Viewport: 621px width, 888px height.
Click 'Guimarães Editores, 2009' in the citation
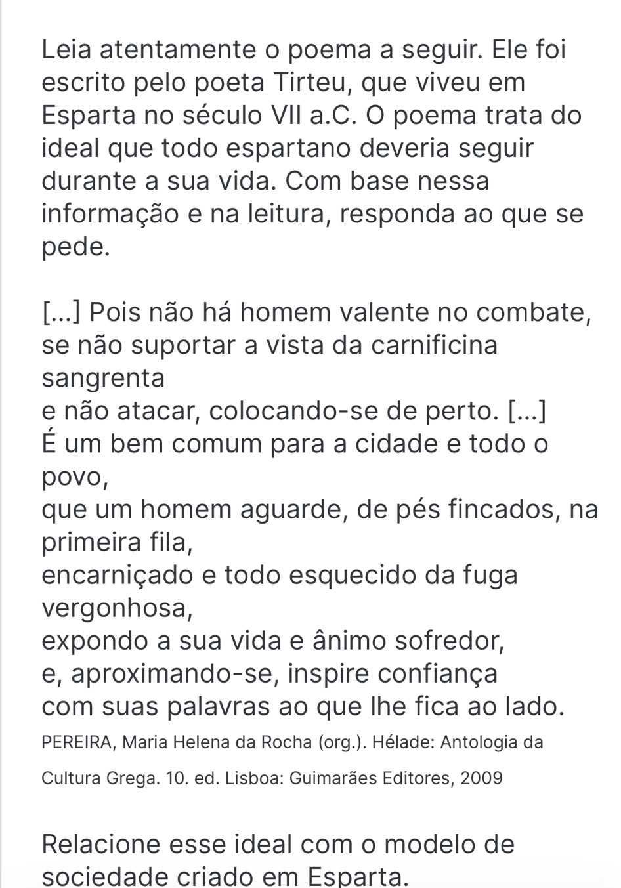pos(396,778)
